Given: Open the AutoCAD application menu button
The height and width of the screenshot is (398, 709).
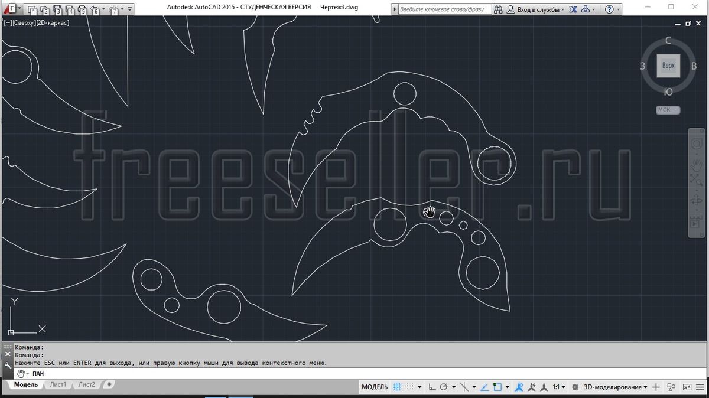Looking at the screenshot, I should tap(11, 9).
